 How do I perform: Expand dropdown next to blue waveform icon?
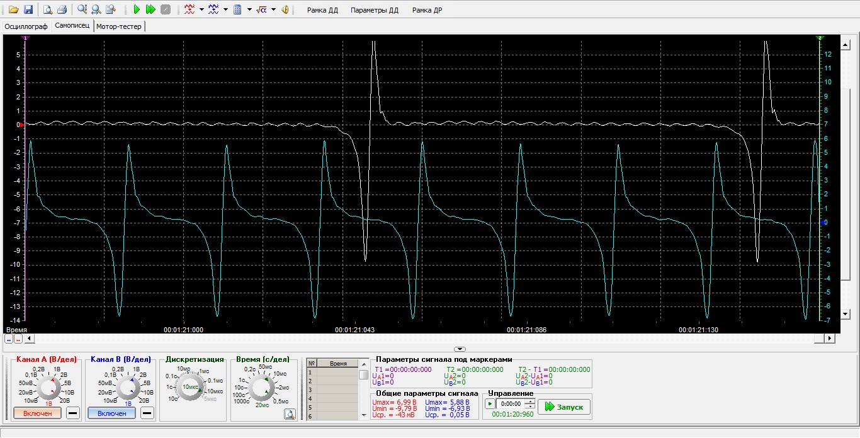click(x=225, y=9)
